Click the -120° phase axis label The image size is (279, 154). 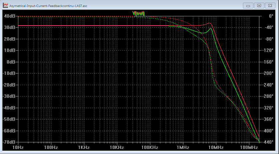coord(268,51)
